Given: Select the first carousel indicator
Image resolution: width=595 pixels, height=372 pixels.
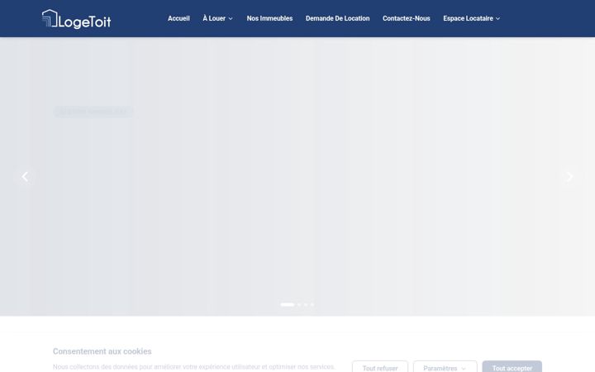Looking at the screenshot, I should 288,304.
